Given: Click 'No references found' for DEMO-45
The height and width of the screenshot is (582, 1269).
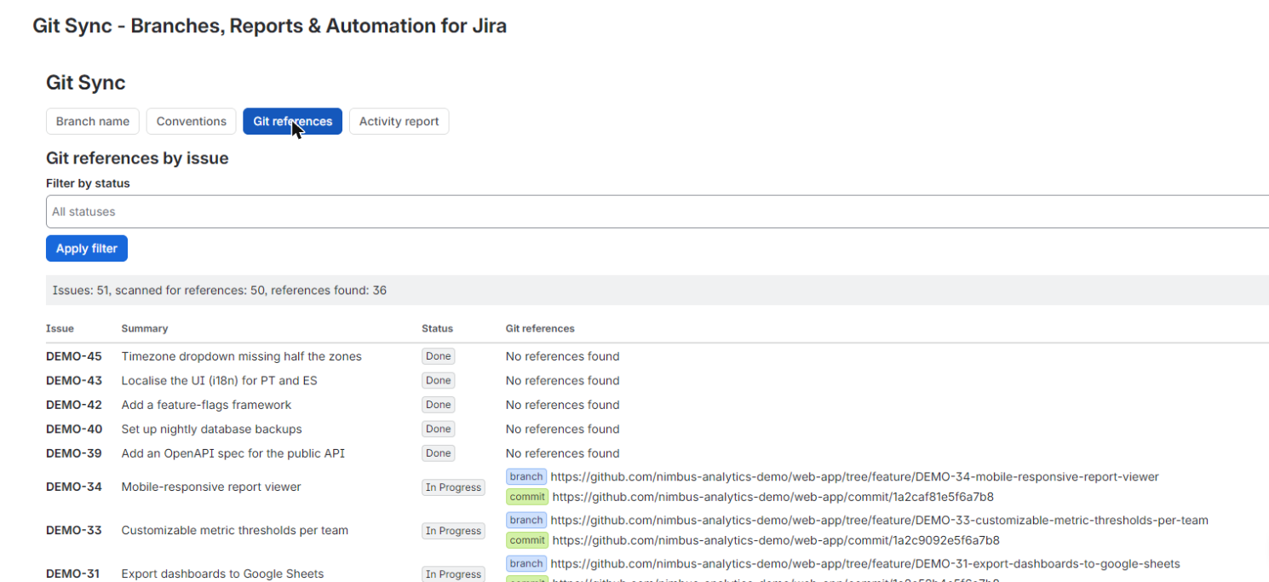Looking at the screenshot, I should [x=562, y=356].
